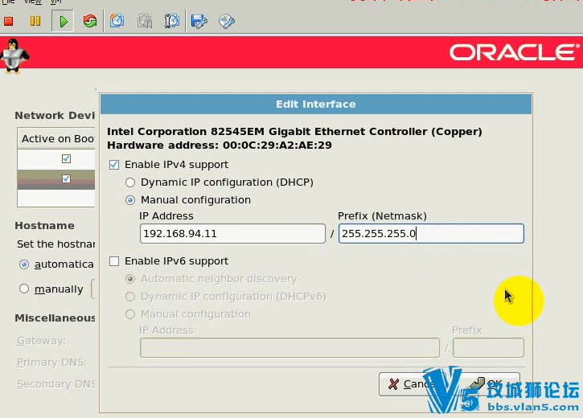Open floppy disk with wrench settings icon
The image size is (583, 418).
pyautogui.click(x=199, y=21)
